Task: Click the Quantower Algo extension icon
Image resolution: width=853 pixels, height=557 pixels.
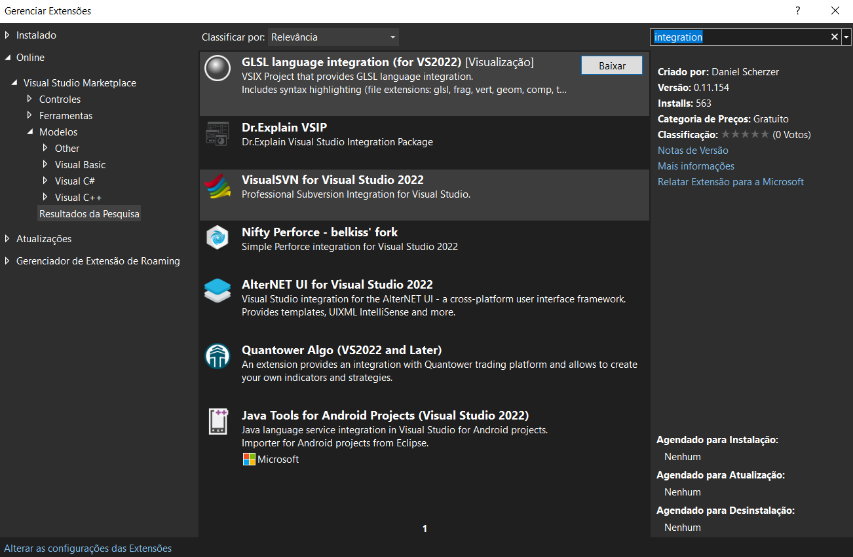Action: click(x=218, y=356)
